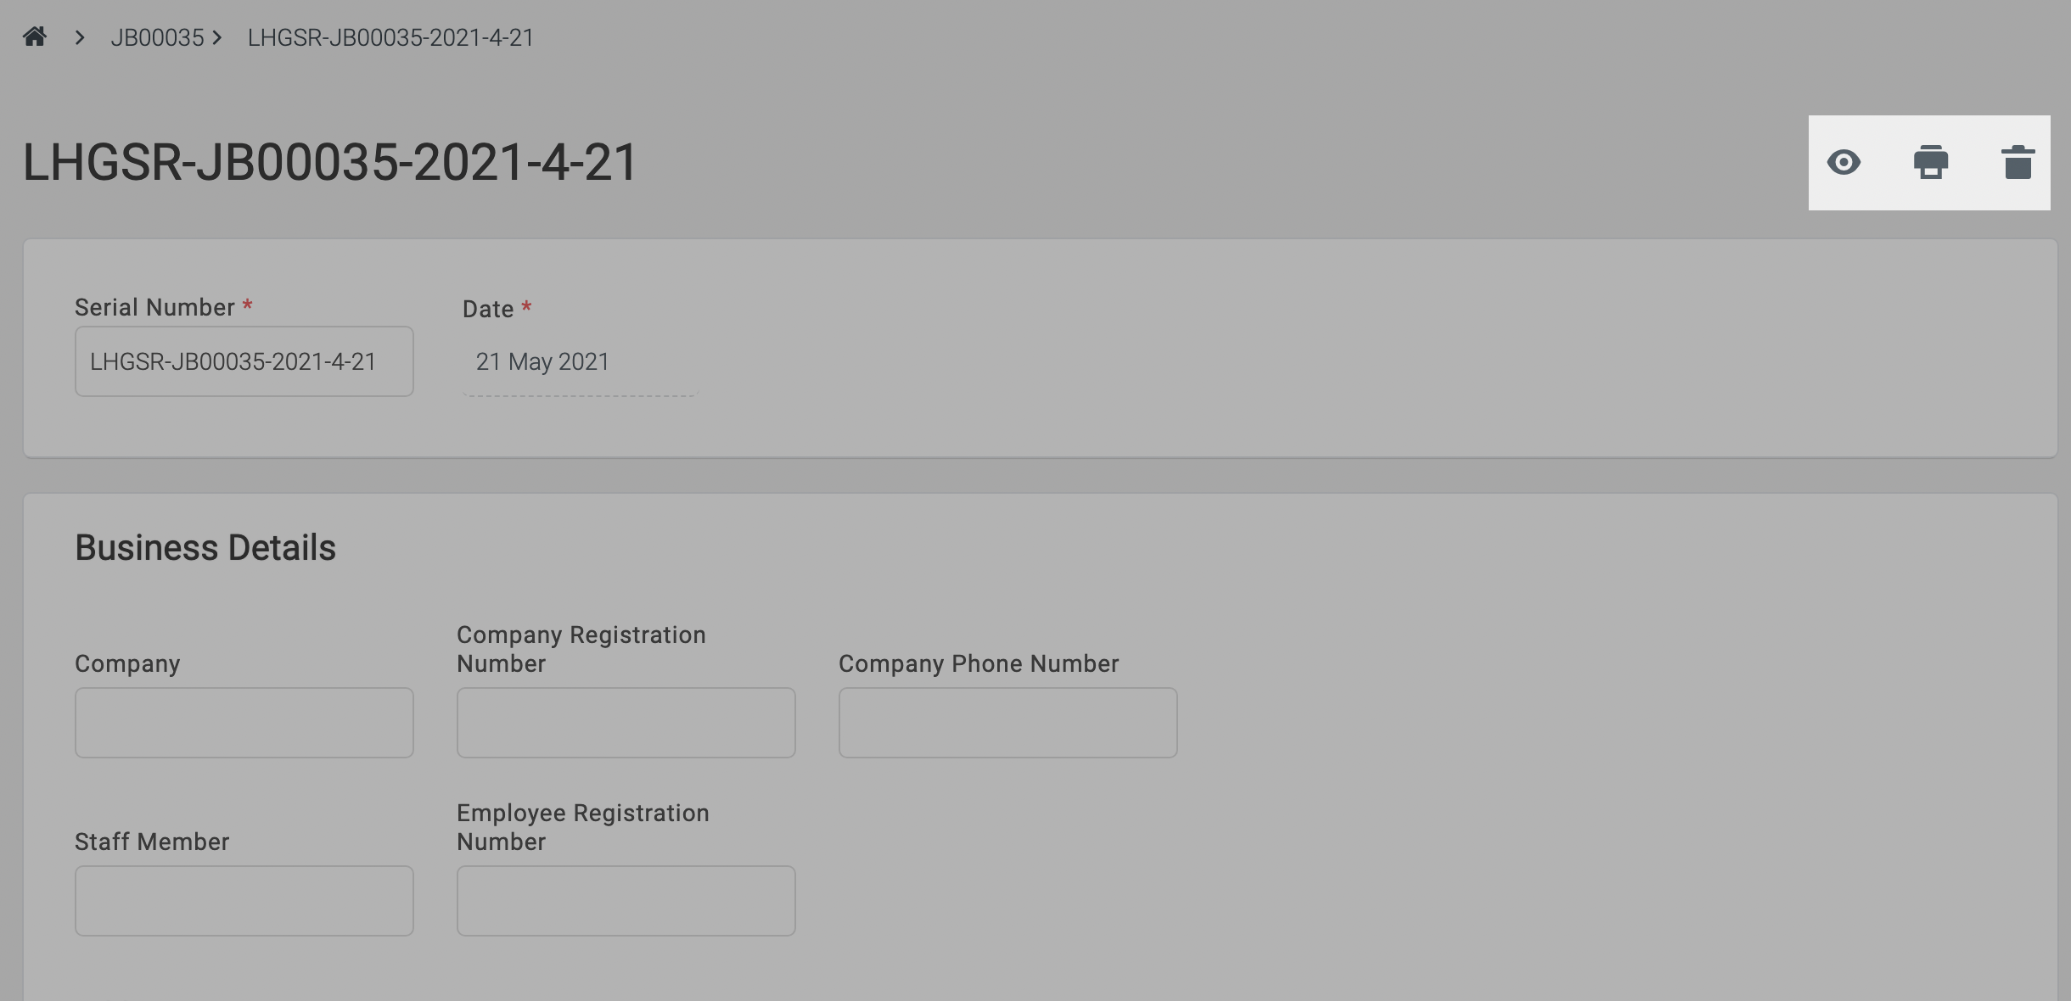Select the Company Registration Number input
2071x1001 pixels.
626,723
